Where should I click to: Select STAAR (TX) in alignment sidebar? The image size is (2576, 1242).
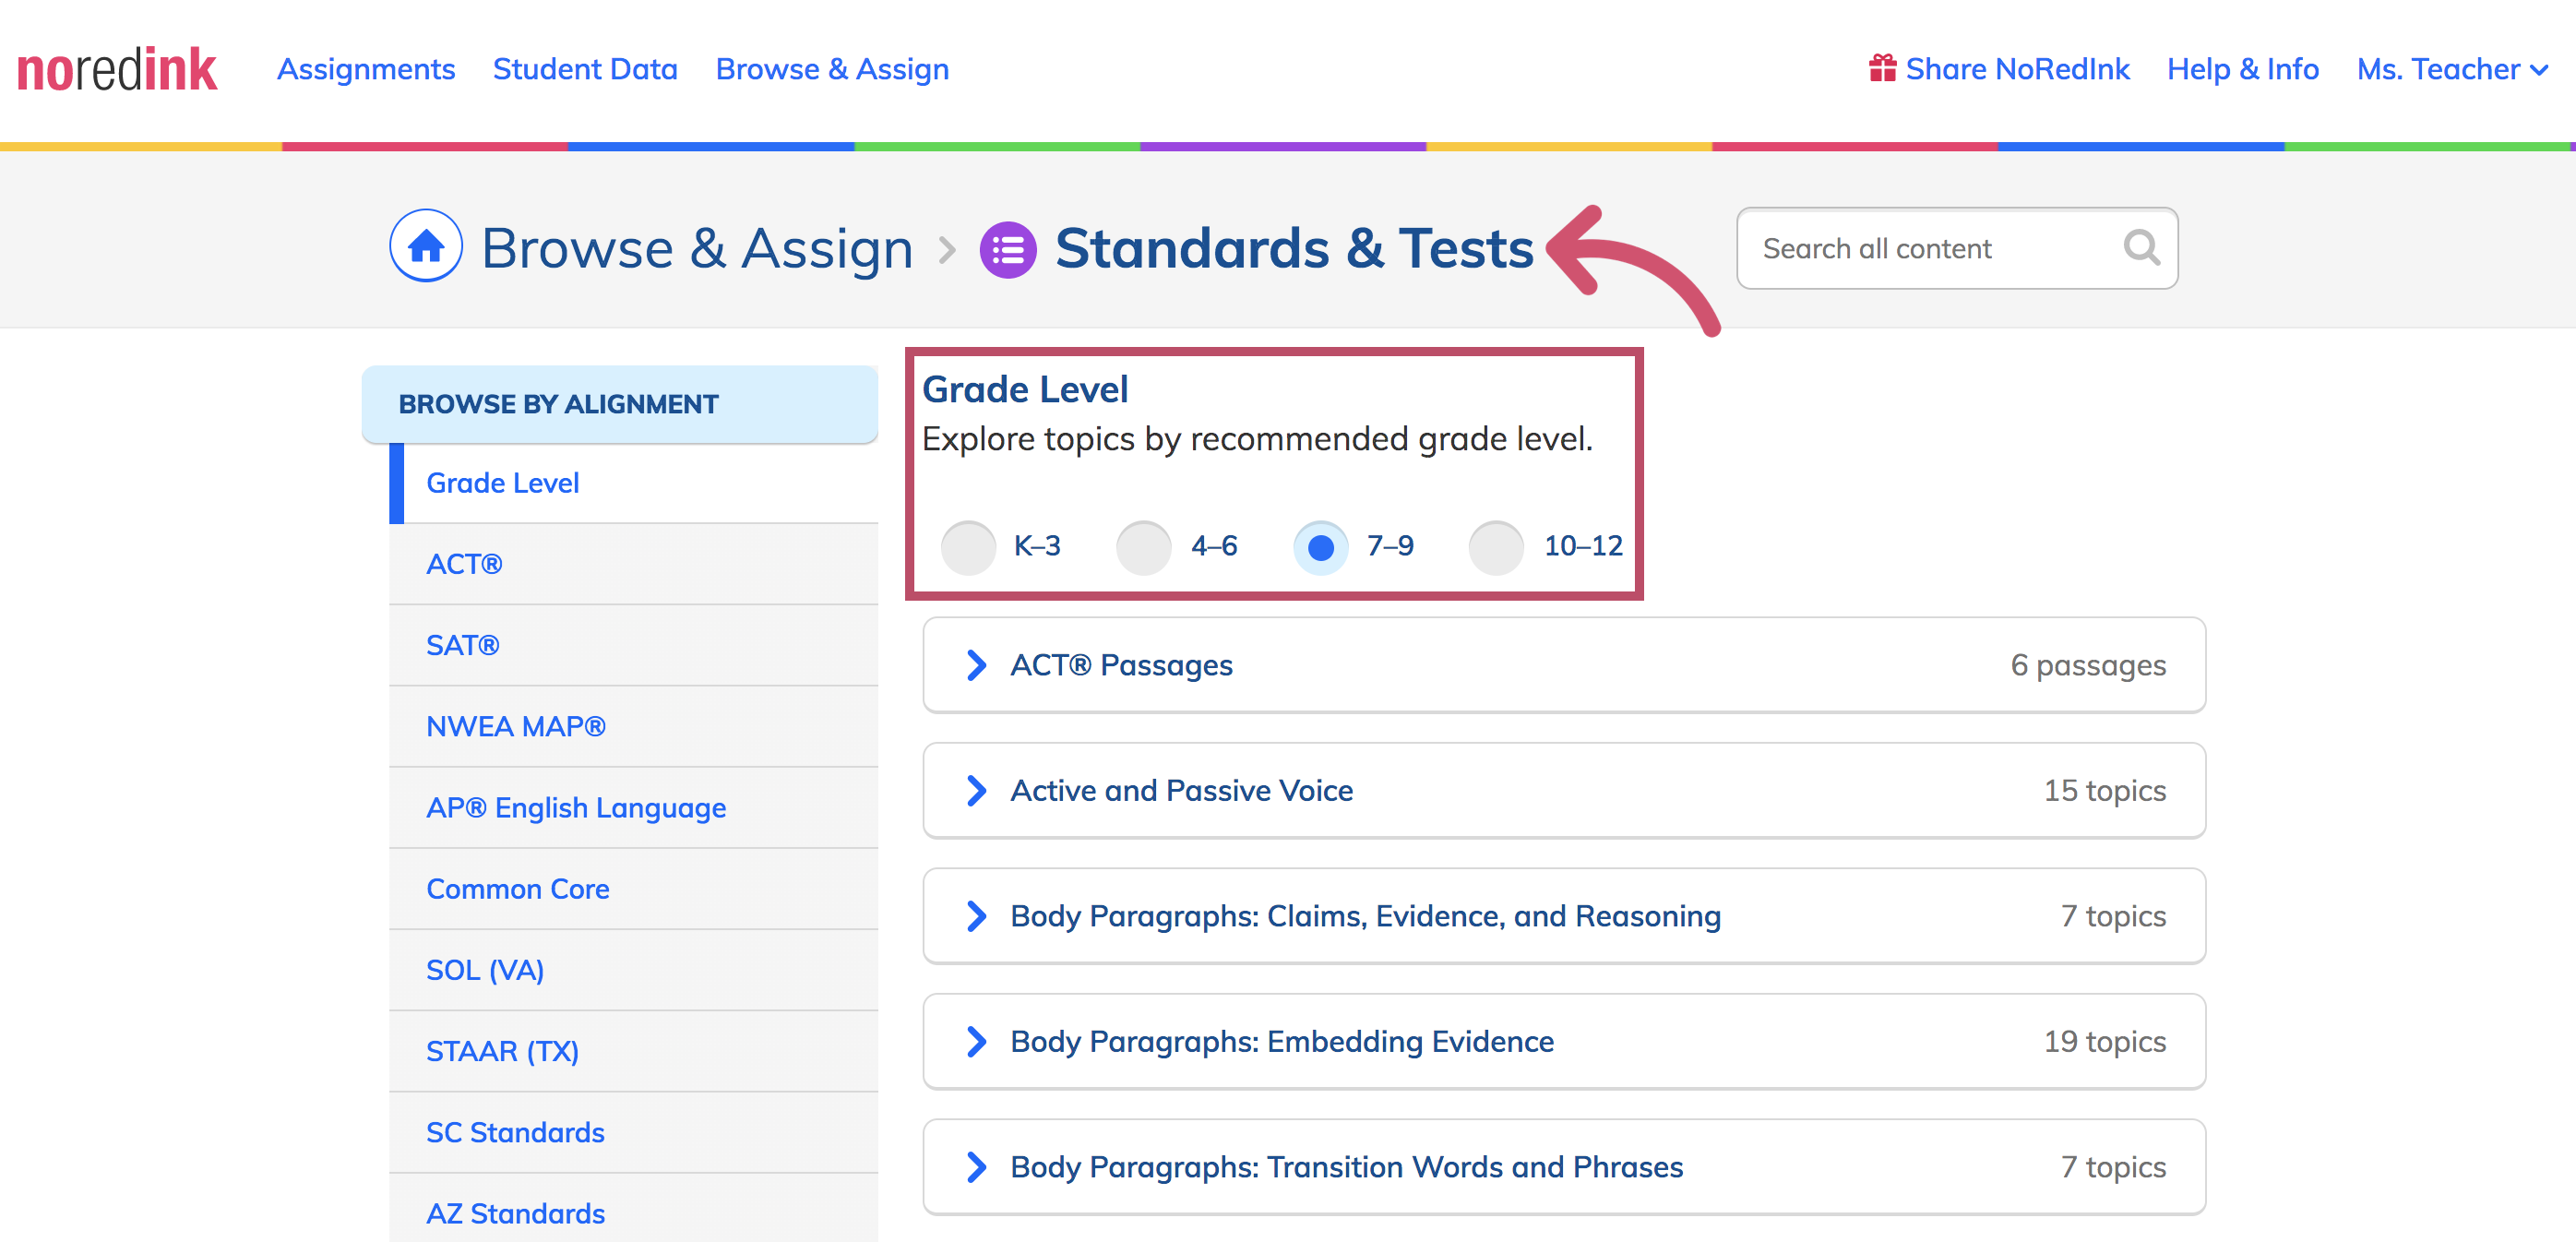pos(634,1051)
